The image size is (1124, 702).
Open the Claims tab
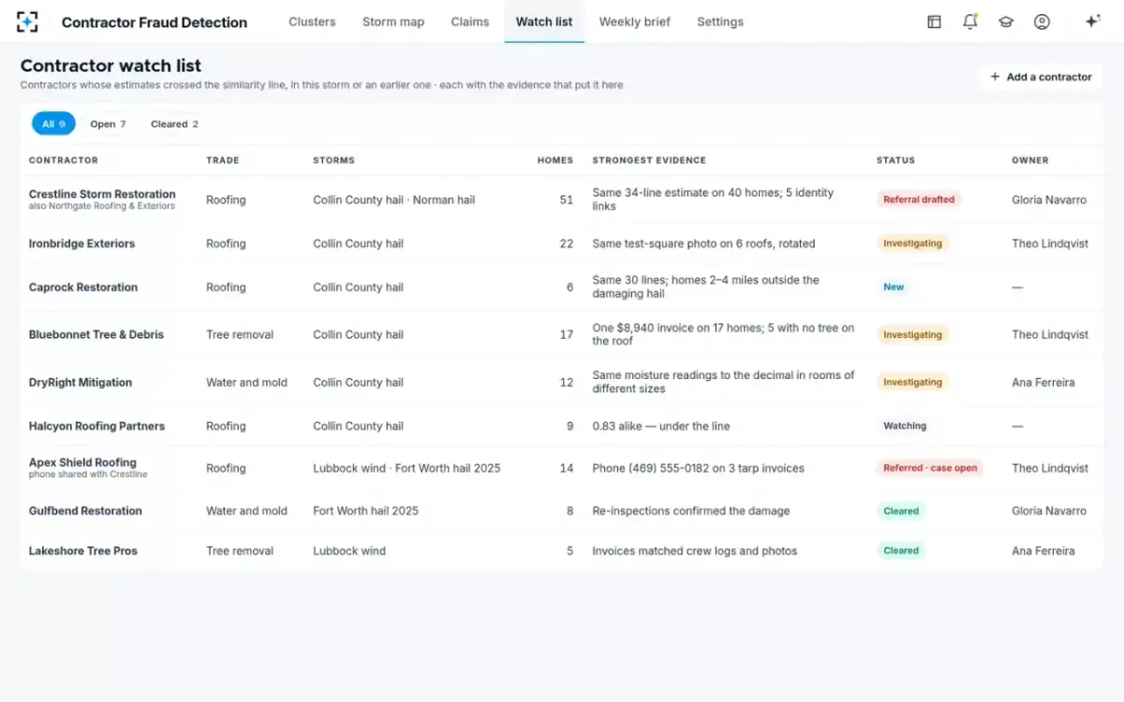tap(469, 22)
